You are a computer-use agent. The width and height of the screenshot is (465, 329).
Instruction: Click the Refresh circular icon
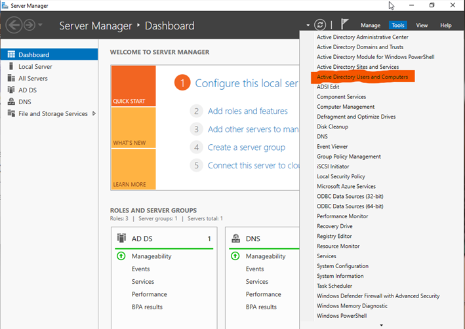coord(320,25)
